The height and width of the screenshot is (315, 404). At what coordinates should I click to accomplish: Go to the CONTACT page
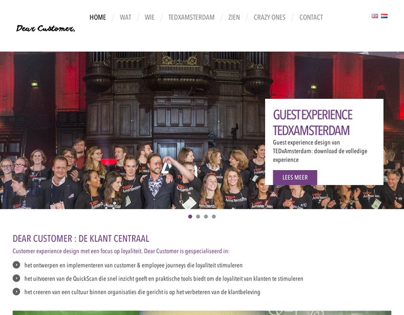pos(311,17)
